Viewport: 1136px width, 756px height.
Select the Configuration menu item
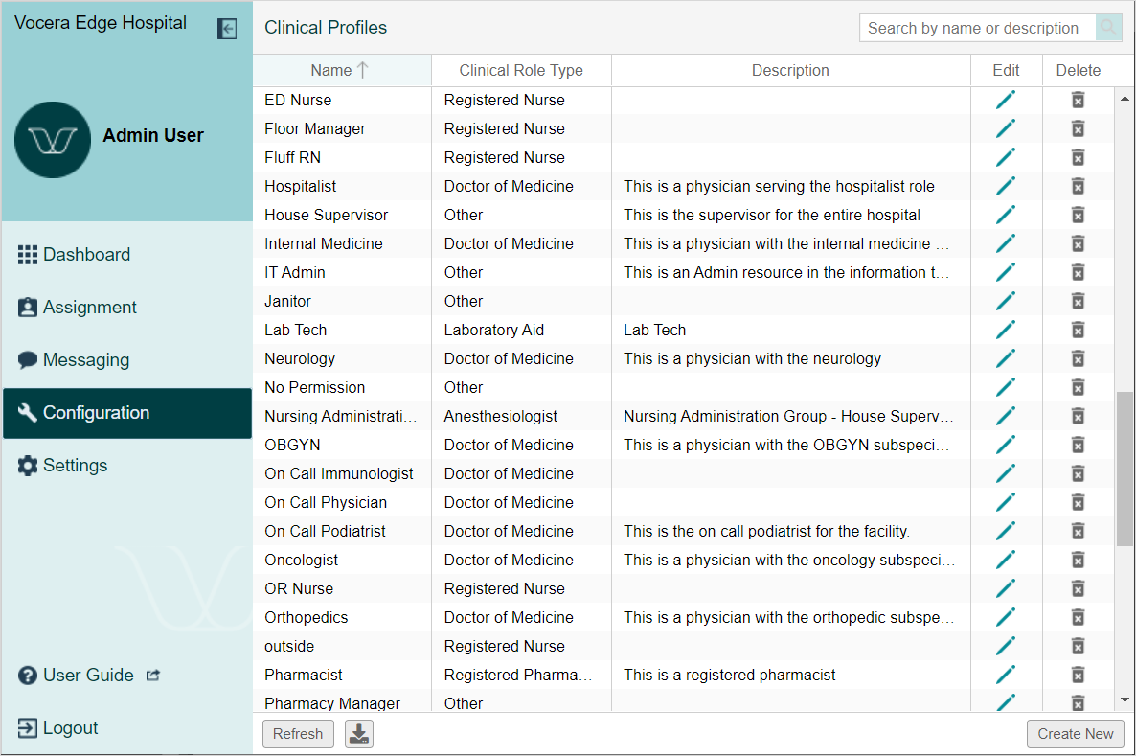[x=97, y=412]
